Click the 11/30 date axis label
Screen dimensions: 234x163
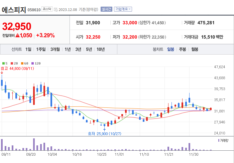pos(194,154)
